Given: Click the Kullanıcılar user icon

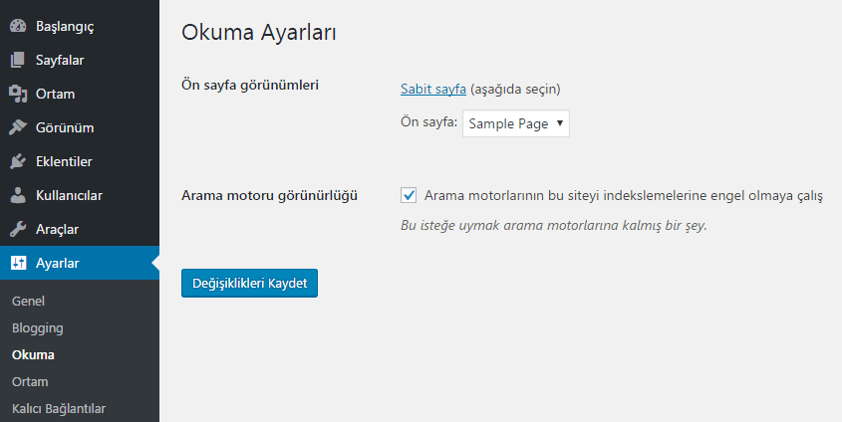Looking at the screenshot, I should point(18,195).
